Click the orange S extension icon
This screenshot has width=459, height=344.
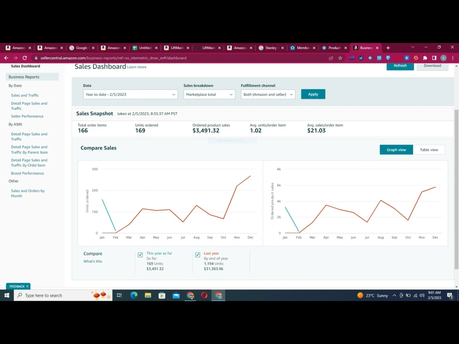point(416,58)
